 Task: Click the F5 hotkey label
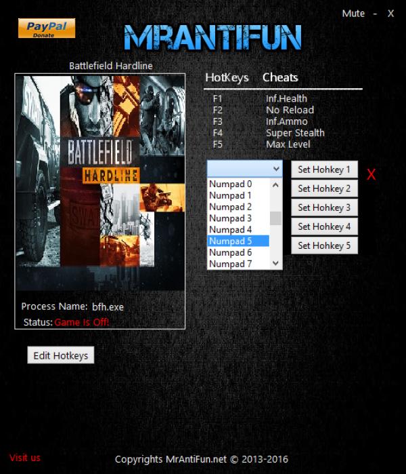[217, 144]
